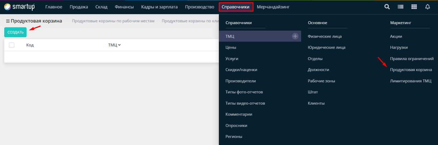
Task: Select ТМЦ in Справочники list
Action: pos(260,36)
